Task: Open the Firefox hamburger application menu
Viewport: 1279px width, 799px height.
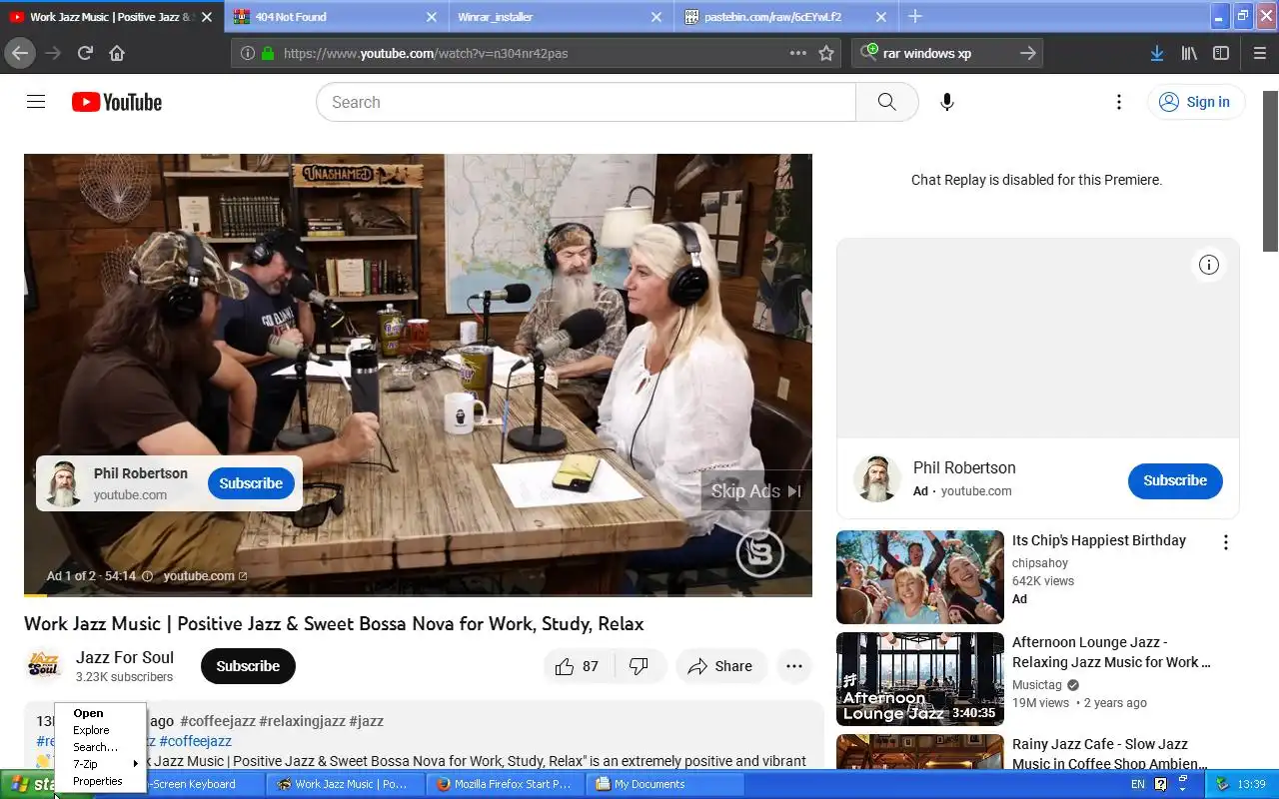Action: pos(1259,53)
